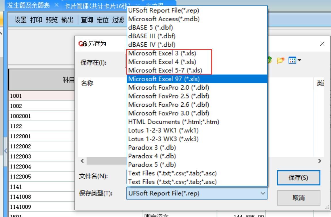The height and width of the screenshot is (217, 331).
Task: Choose dBASE III (*.dbf) format
Action: 197,36
